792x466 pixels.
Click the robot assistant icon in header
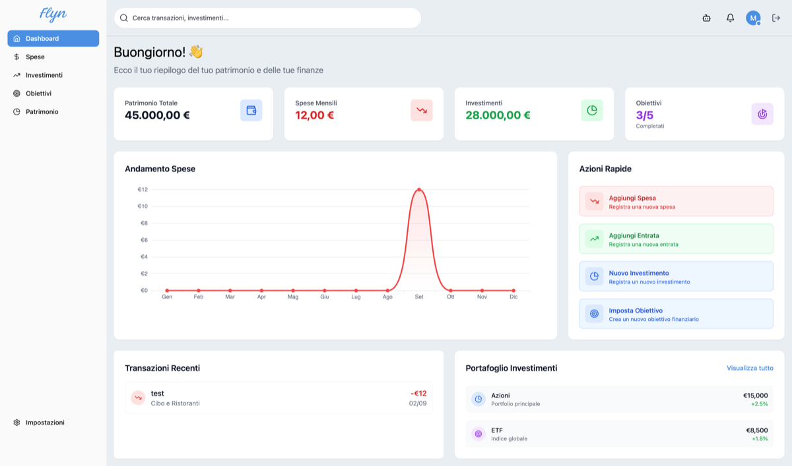706,18
